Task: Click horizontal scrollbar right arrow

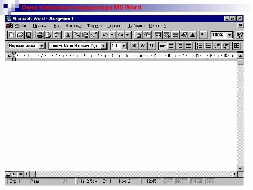Action: point(235,174)
